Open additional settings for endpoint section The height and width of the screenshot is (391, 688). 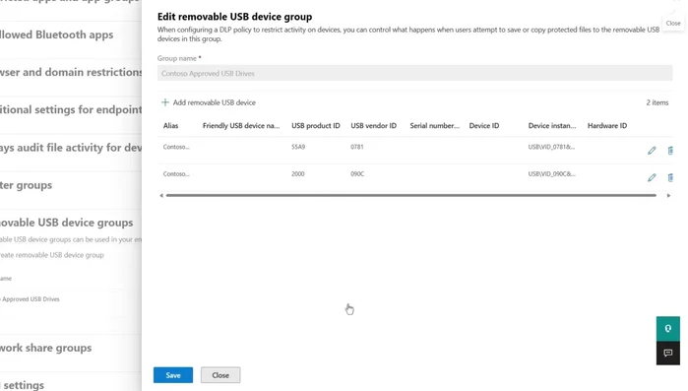[x=71, y=109]
